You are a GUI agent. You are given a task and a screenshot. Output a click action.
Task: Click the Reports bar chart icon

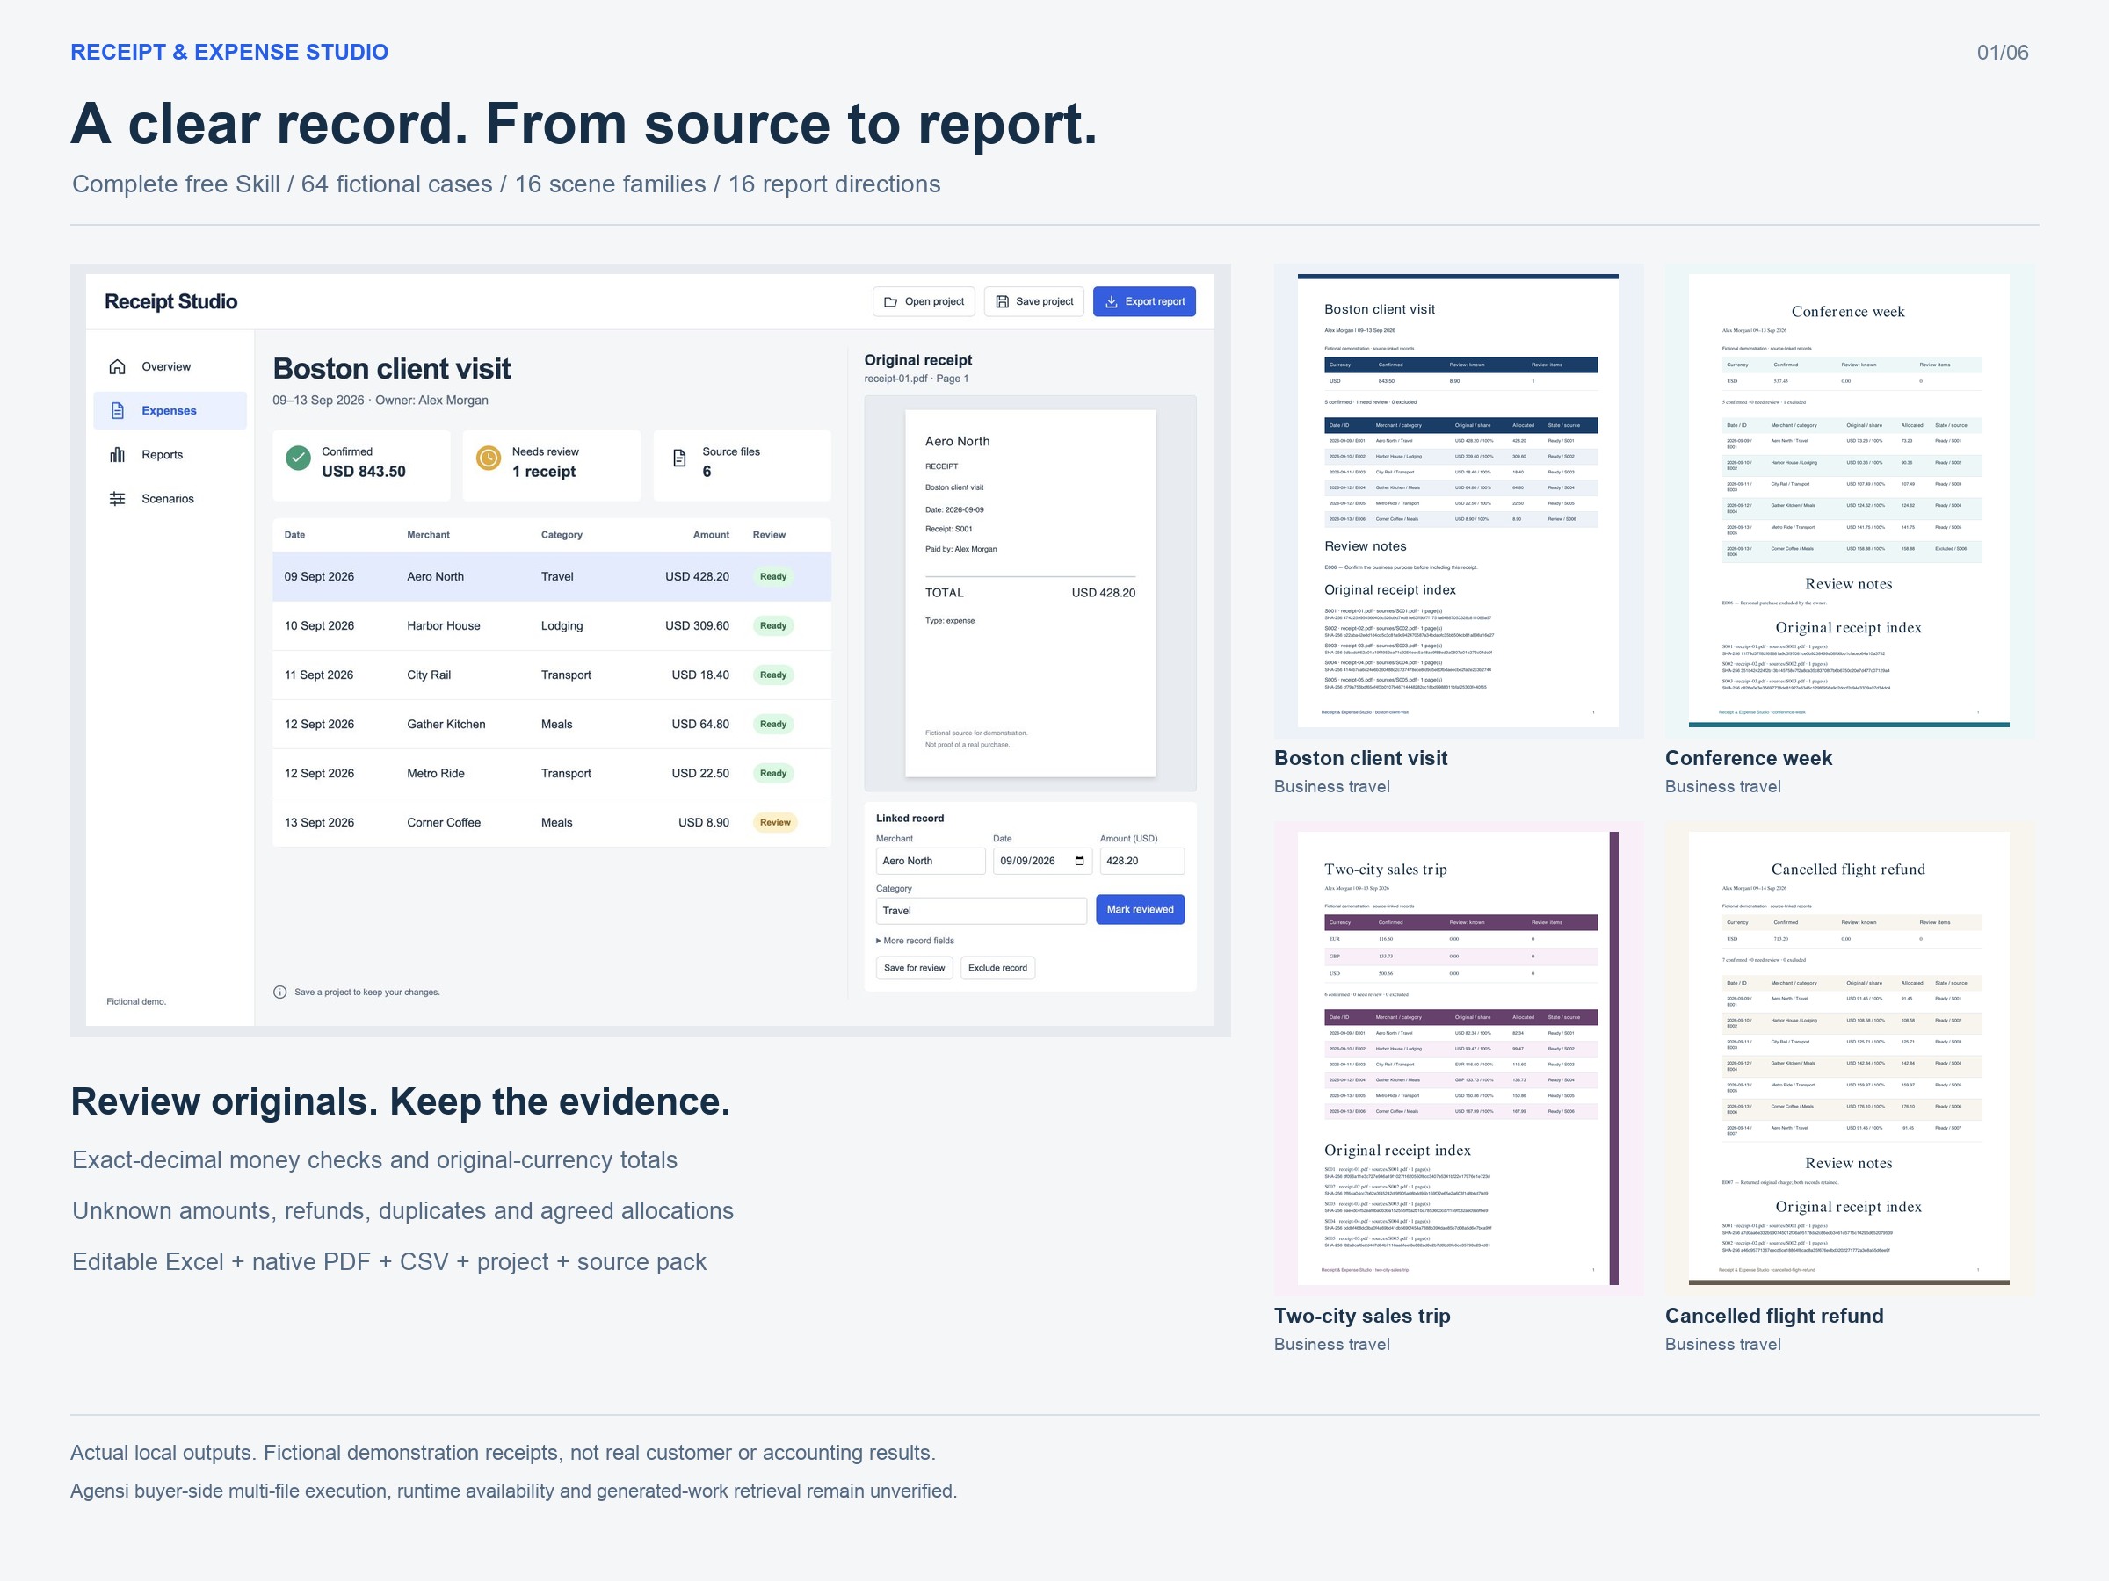pos(117,455)
